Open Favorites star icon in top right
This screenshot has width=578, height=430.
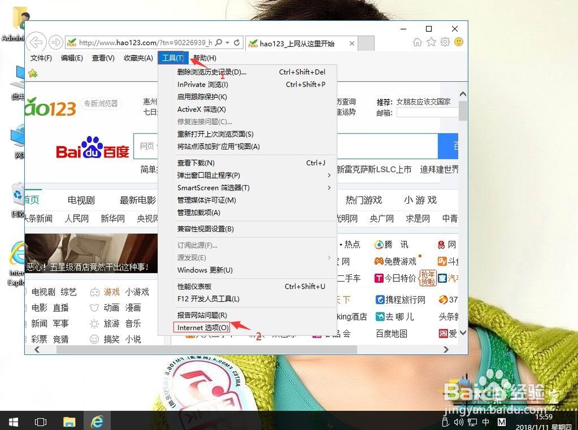tap(431, 42)
